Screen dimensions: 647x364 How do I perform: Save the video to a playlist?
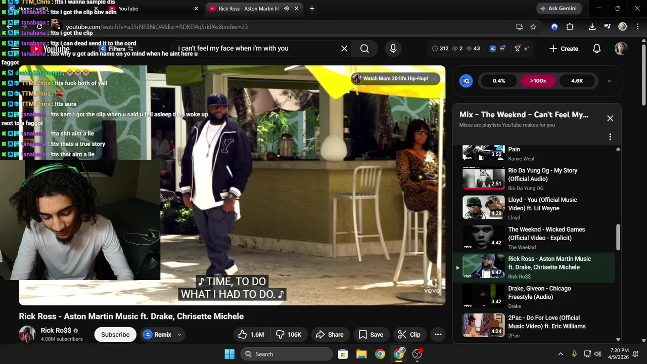371,335
